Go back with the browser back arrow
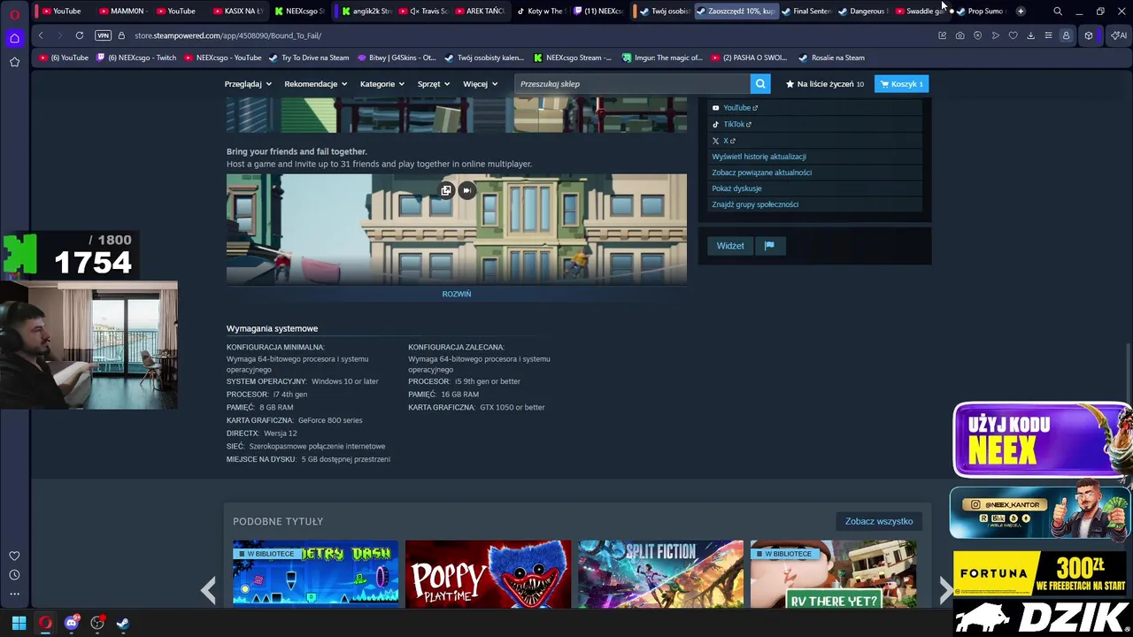Image resolution: width=1133 pixels, height=637 pixels. pyautogui.click(x=41, y=35)
